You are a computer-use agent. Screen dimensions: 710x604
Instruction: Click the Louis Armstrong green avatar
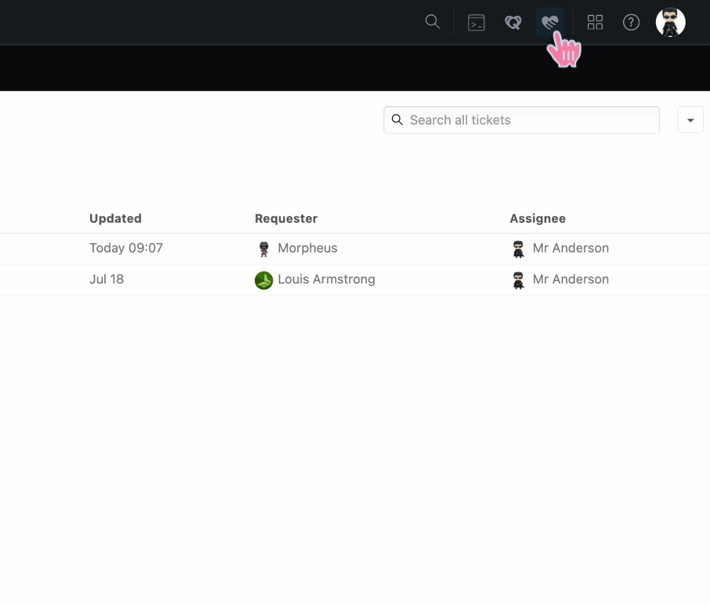point(264,281)
